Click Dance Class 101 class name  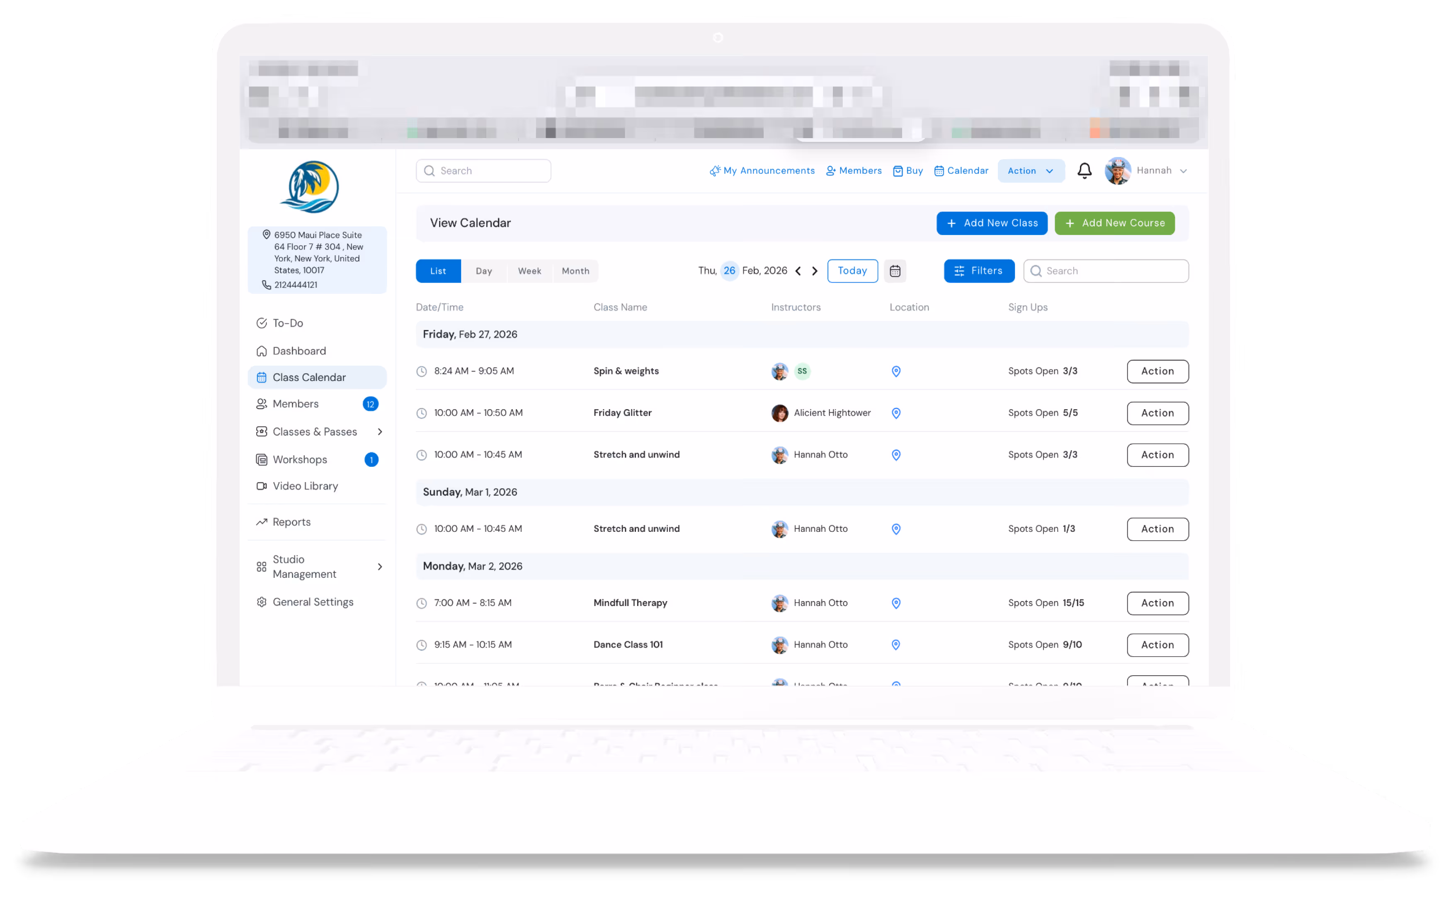(x=627, y=645)
